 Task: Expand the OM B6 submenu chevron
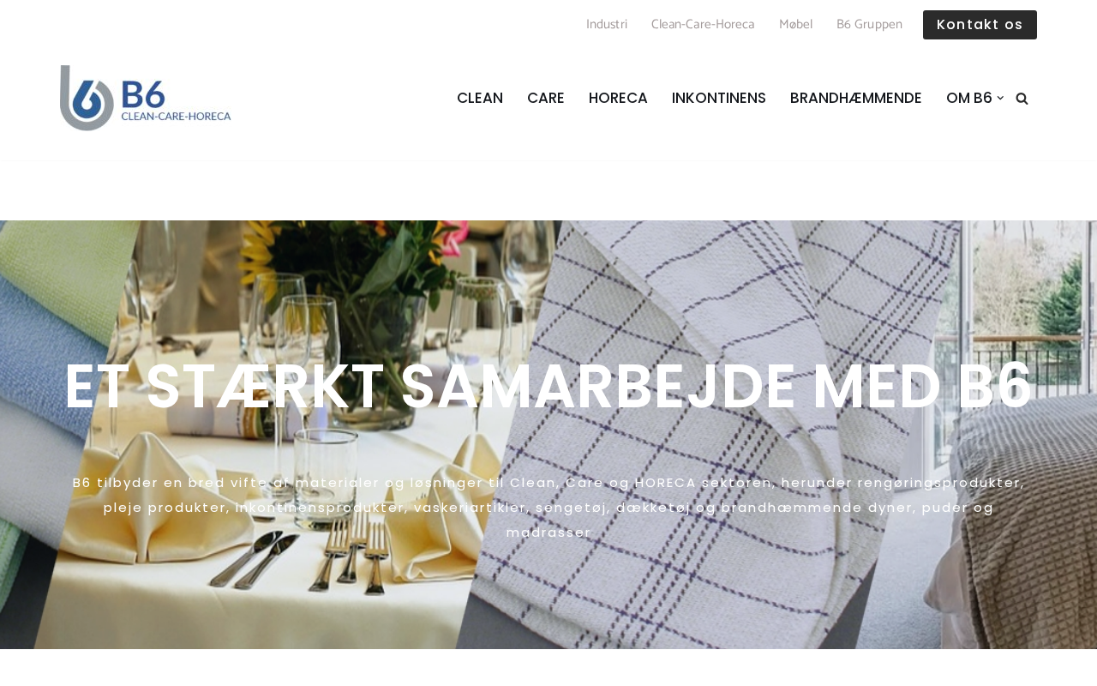point(1000,98)
